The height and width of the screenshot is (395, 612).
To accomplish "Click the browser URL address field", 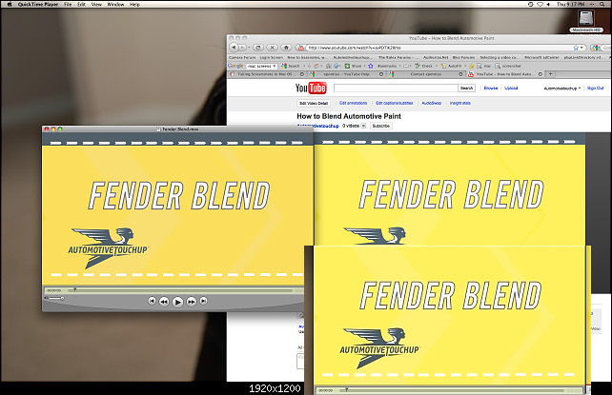I will click(x=439, y=48).
